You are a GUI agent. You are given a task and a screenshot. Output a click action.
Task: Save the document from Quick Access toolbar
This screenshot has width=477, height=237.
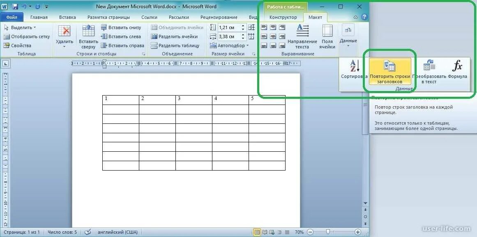coord(16,6)
